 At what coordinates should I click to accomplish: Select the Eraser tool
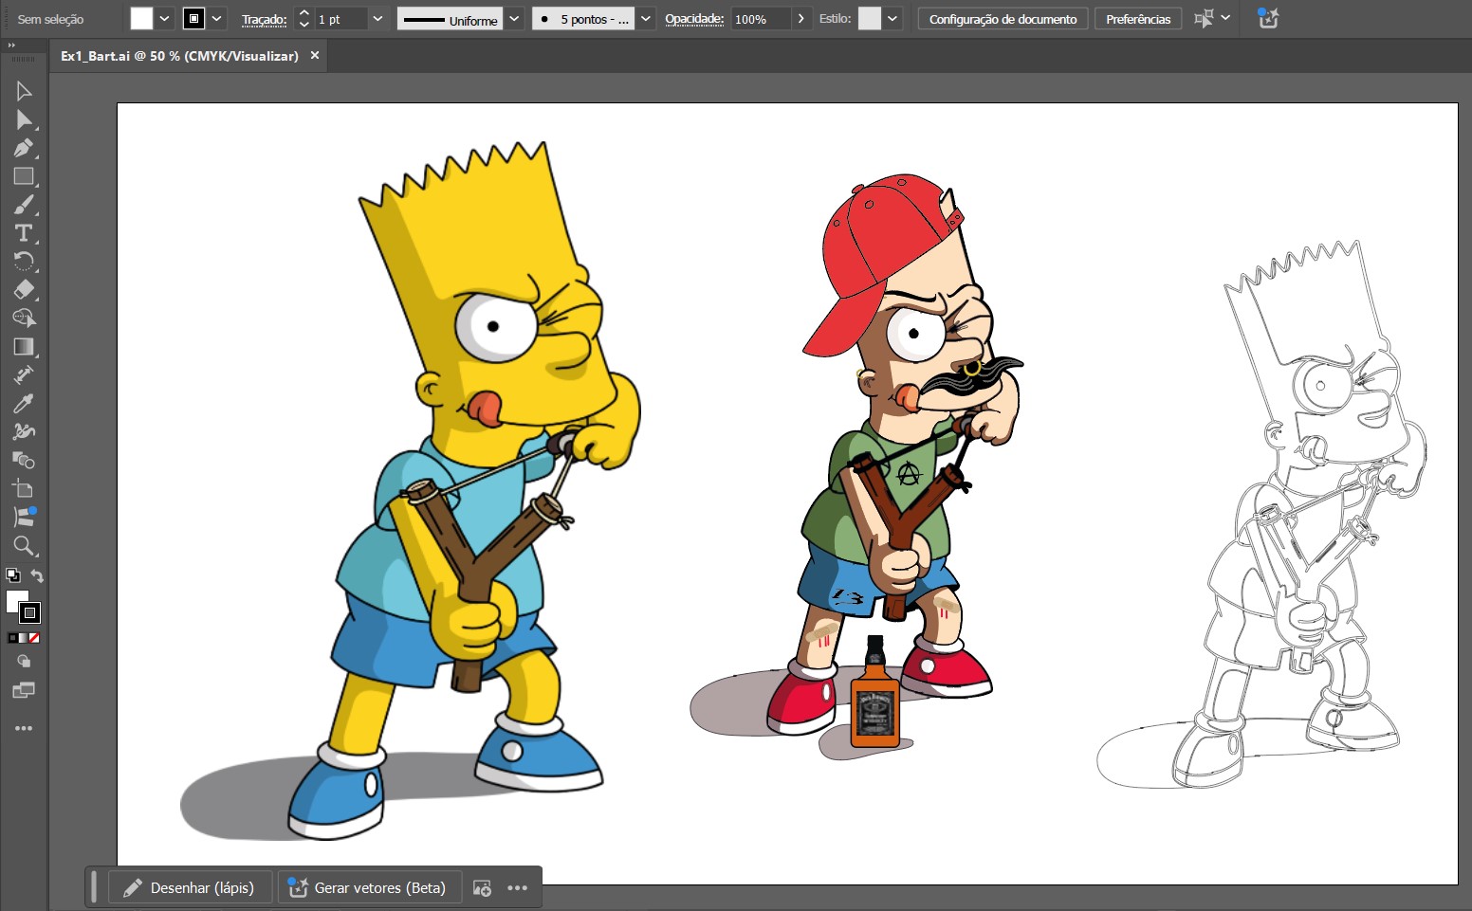pyautogui.click(x=24, y=290)
